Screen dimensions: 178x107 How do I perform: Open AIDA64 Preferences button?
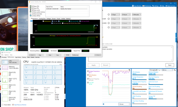click(75, 55)
